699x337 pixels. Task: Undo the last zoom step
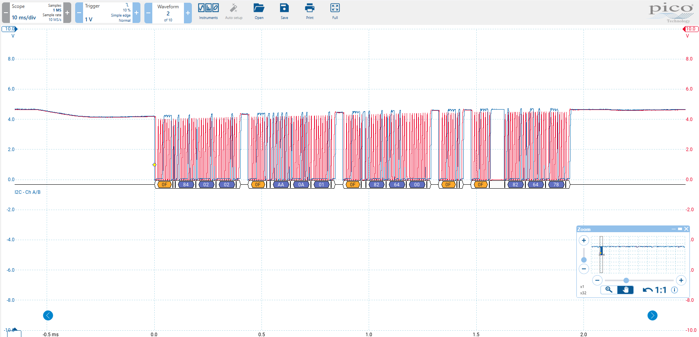tap(648, 290)
